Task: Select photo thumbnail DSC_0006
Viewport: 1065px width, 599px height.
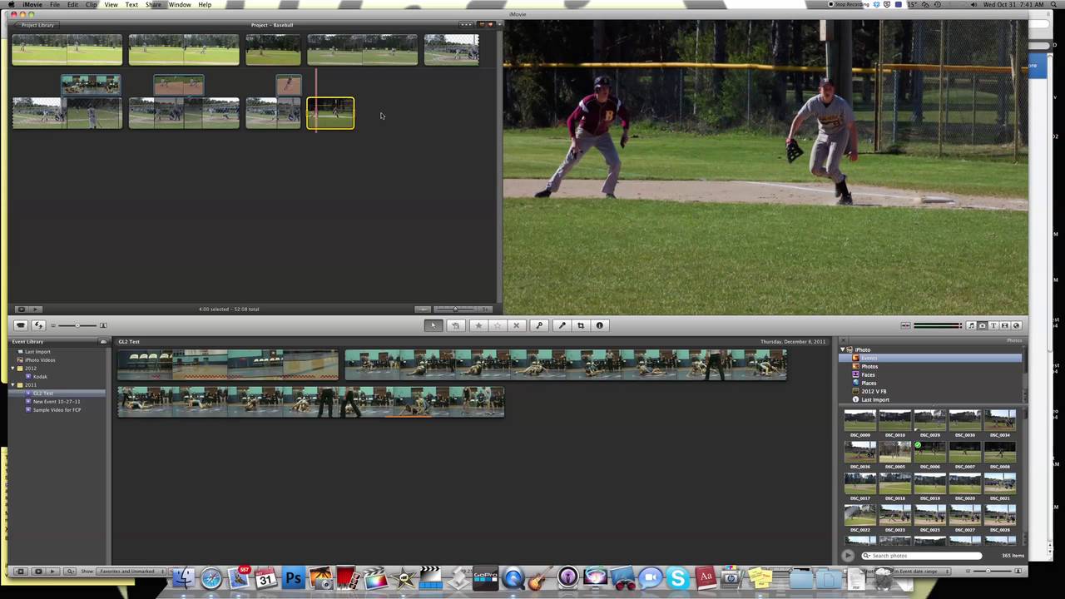Action: pyautogui.click(x=929, y=452)
